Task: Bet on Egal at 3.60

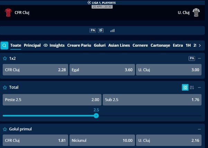Action: coord(102,70)
